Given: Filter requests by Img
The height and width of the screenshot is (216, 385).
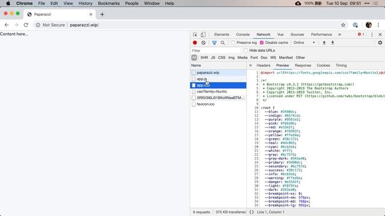Looking at the screenshot, I should [x=231, y=58].
